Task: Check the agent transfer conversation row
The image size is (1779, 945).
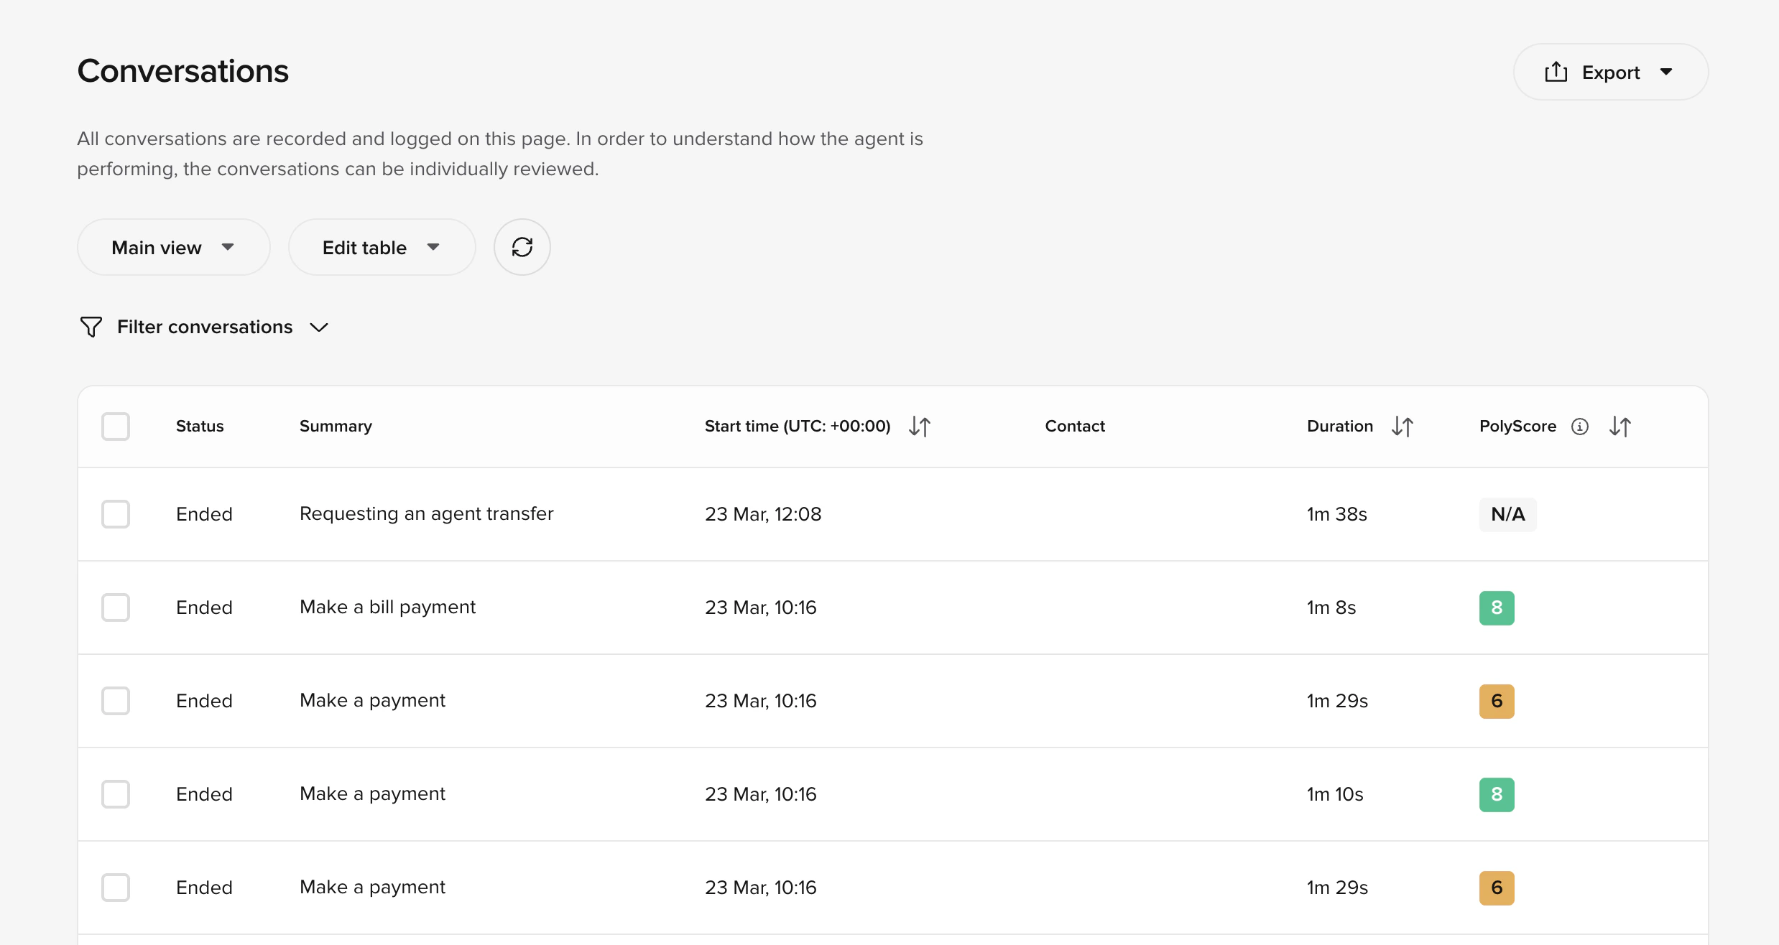Action: coord(116,514)
